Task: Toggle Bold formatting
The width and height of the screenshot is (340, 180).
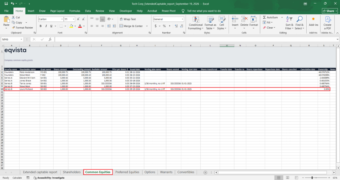Action: (41, 26)
